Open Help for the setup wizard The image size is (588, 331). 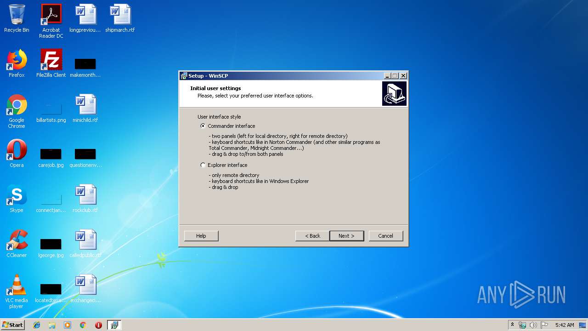201,236
